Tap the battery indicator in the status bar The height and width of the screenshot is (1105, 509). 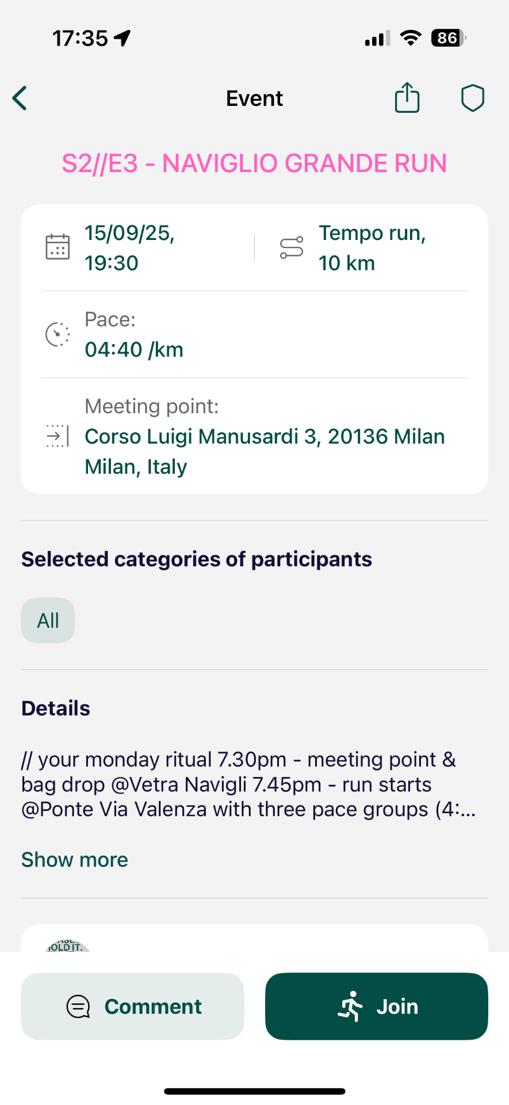(448, 39)
